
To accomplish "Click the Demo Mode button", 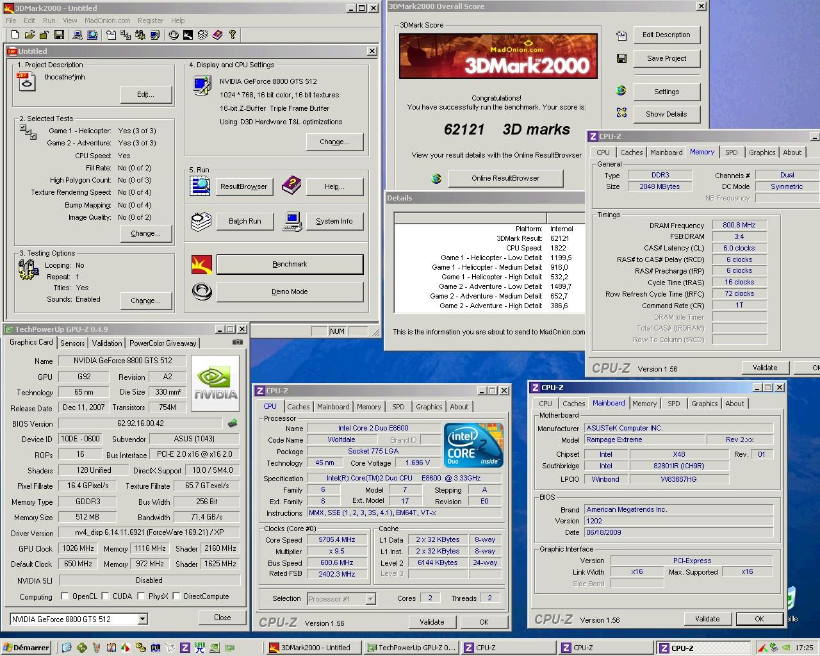I will pyautogui.click(x=290, y=291).
